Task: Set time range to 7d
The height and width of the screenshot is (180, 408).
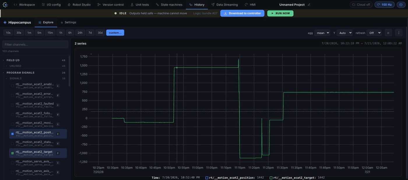Action: point(90,33)
